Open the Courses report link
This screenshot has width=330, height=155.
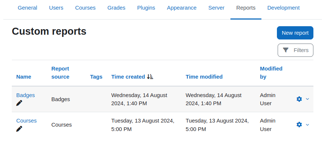tap(27, 121)
